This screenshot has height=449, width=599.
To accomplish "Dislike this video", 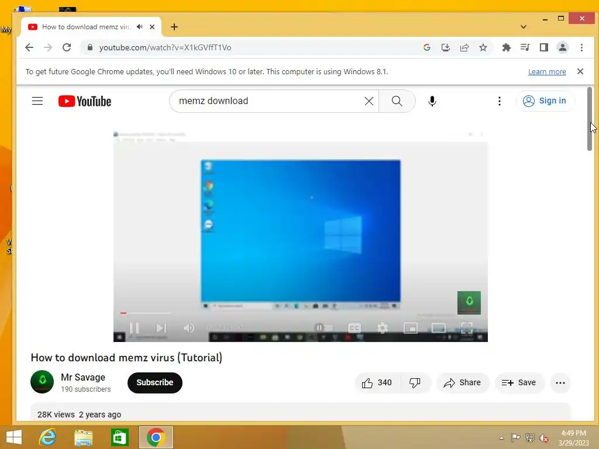I will (x=415, y=382).
